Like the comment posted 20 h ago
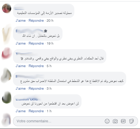140x129 pixels. (21, 21)
